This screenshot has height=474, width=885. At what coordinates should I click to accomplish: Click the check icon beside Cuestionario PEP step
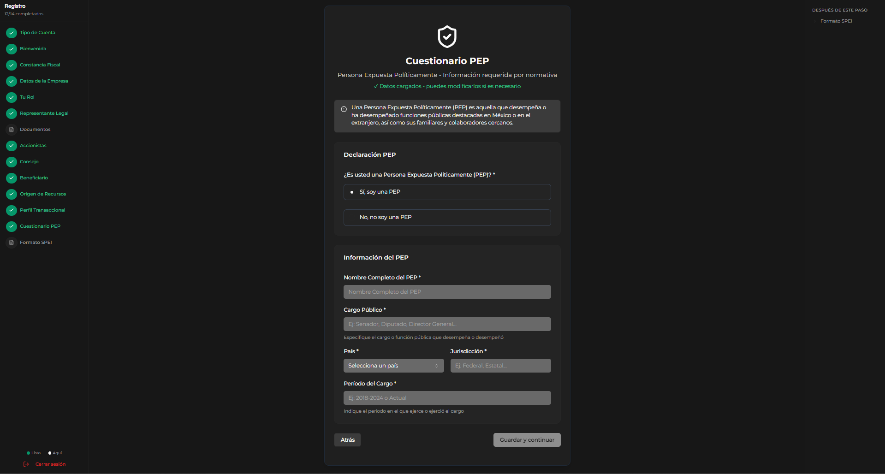[x=12, y=226]
